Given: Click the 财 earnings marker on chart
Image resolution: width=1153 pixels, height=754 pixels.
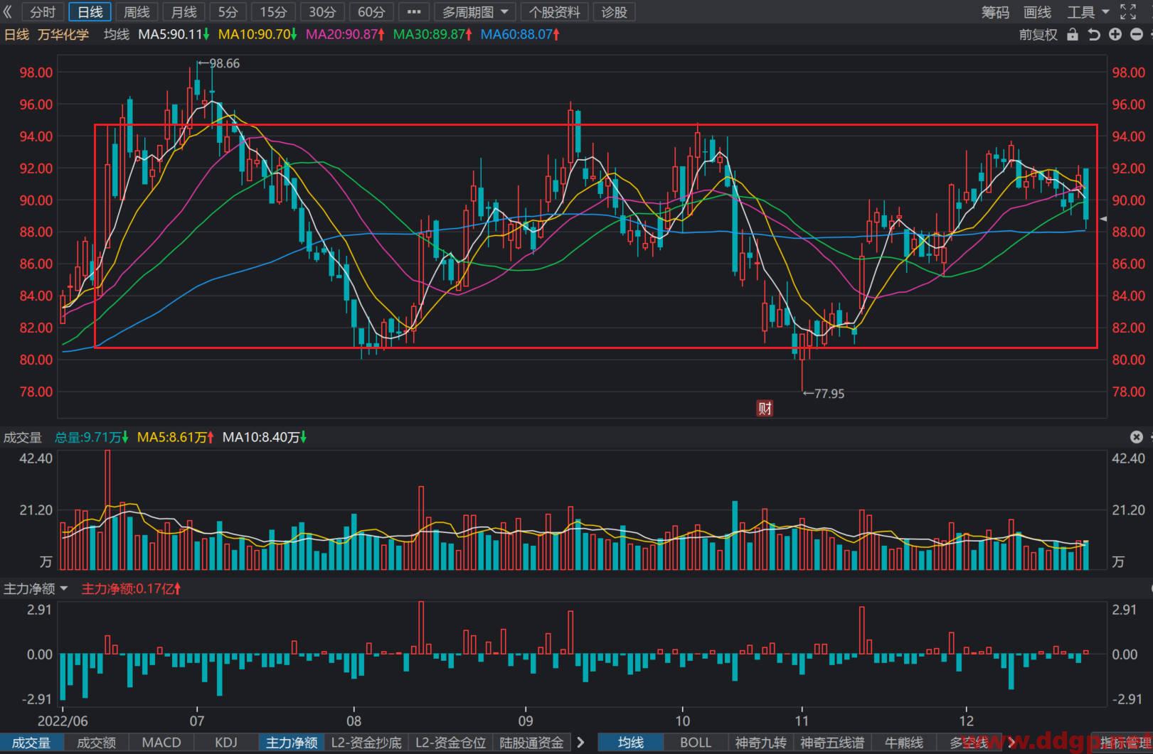Looking at the screenshot, I should (x=765, y=408).
